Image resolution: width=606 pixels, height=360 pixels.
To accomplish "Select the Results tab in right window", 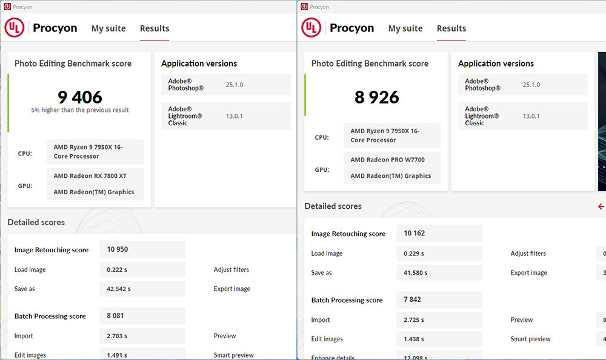I will coord(451,28).
